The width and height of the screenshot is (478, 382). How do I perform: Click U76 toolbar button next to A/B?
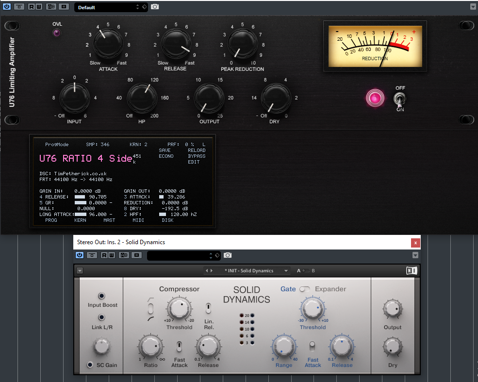64,6
